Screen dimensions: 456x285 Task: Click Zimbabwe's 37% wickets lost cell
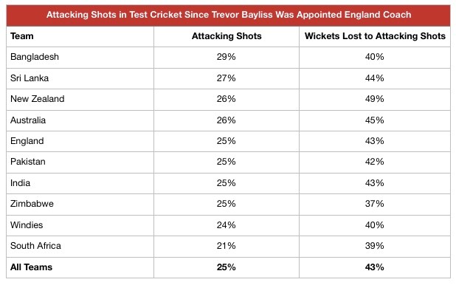[x=375, y=205]
